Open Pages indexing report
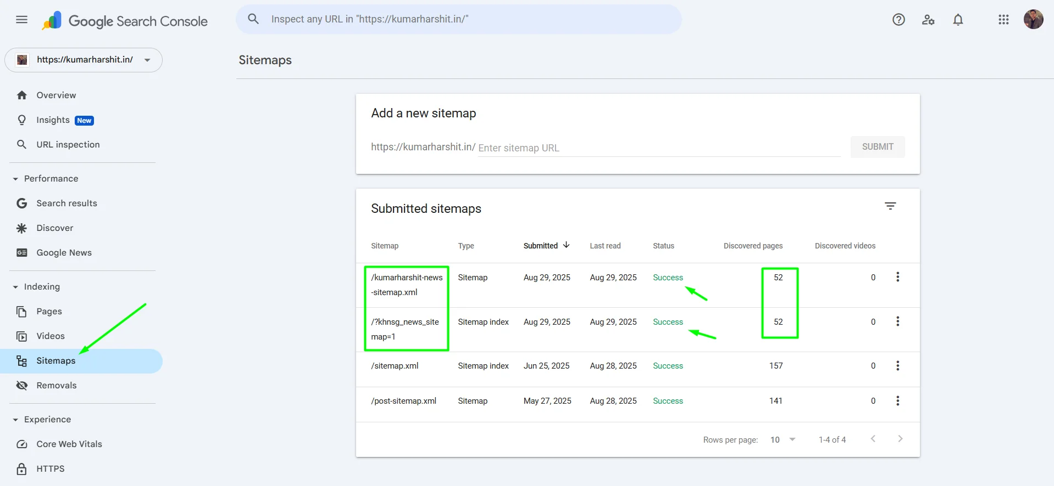Screen dimensions: 1054x486 (x=81, y=312)
